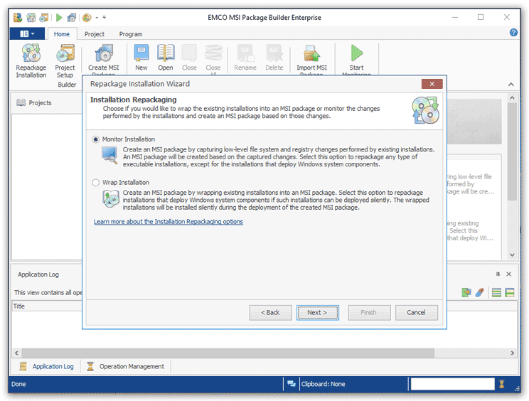This screenshot has width=529, height=401.
Task: Select the Wrap Installation radio option
Action: (96, 183)
